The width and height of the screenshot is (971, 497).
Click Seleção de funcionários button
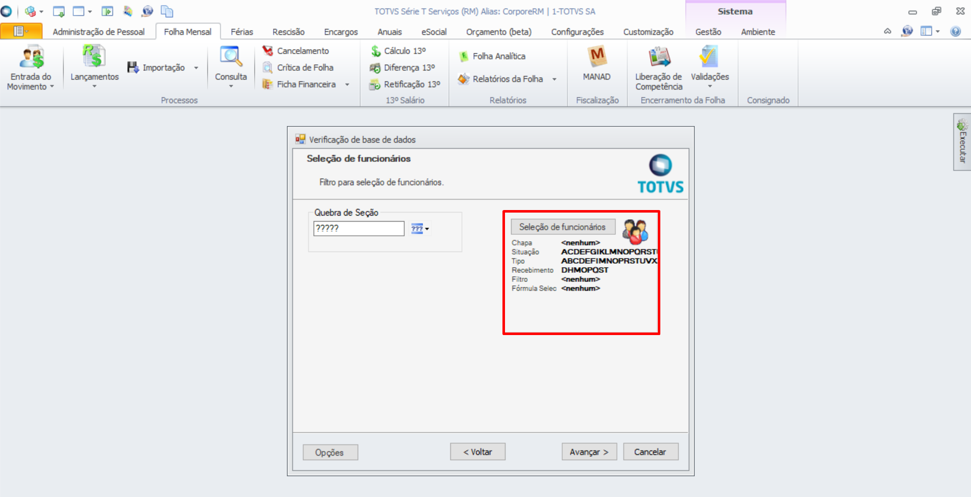point(563,227)
